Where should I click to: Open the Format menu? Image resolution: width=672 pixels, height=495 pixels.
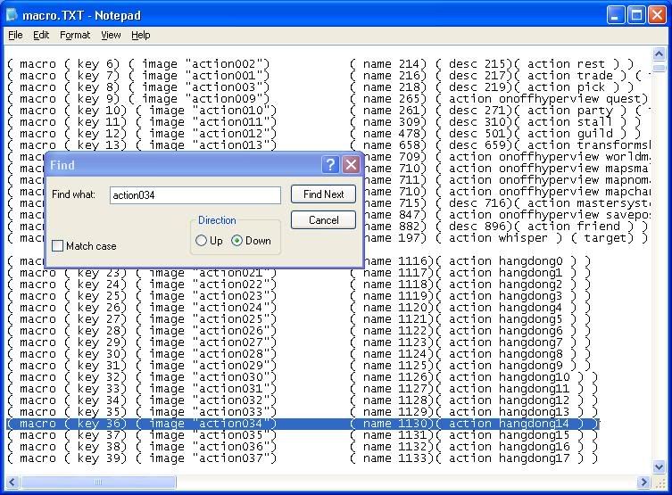[75, 35]
